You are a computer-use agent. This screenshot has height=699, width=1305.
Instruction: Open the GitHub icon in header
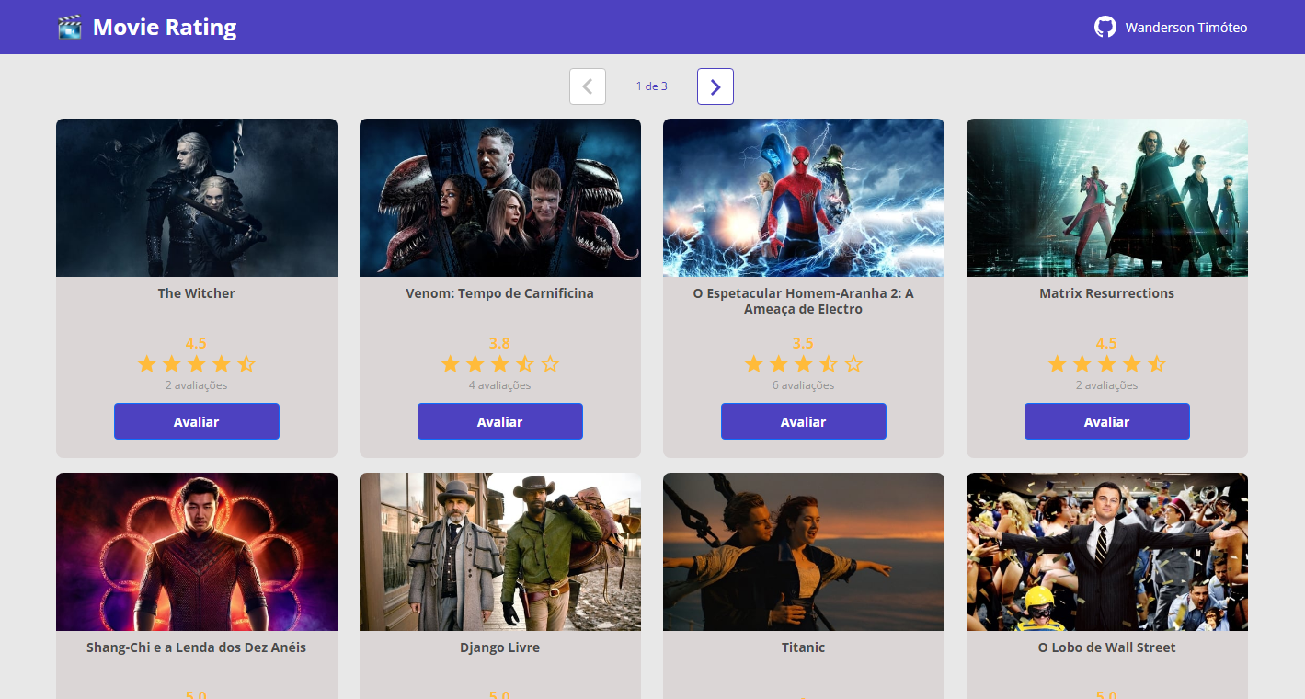pyautogui.click(x=1105, y=28)
